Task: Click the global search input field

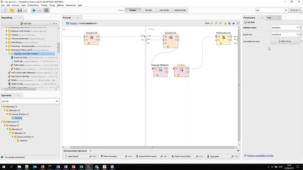Action: (x=270, y=10)
